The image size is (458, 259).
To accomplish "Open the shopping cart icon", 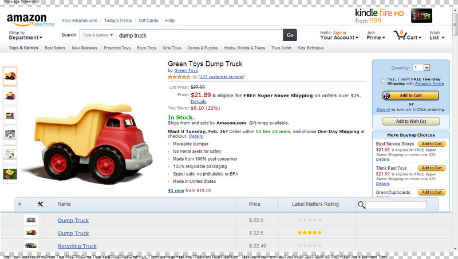I will pos(402,35).
